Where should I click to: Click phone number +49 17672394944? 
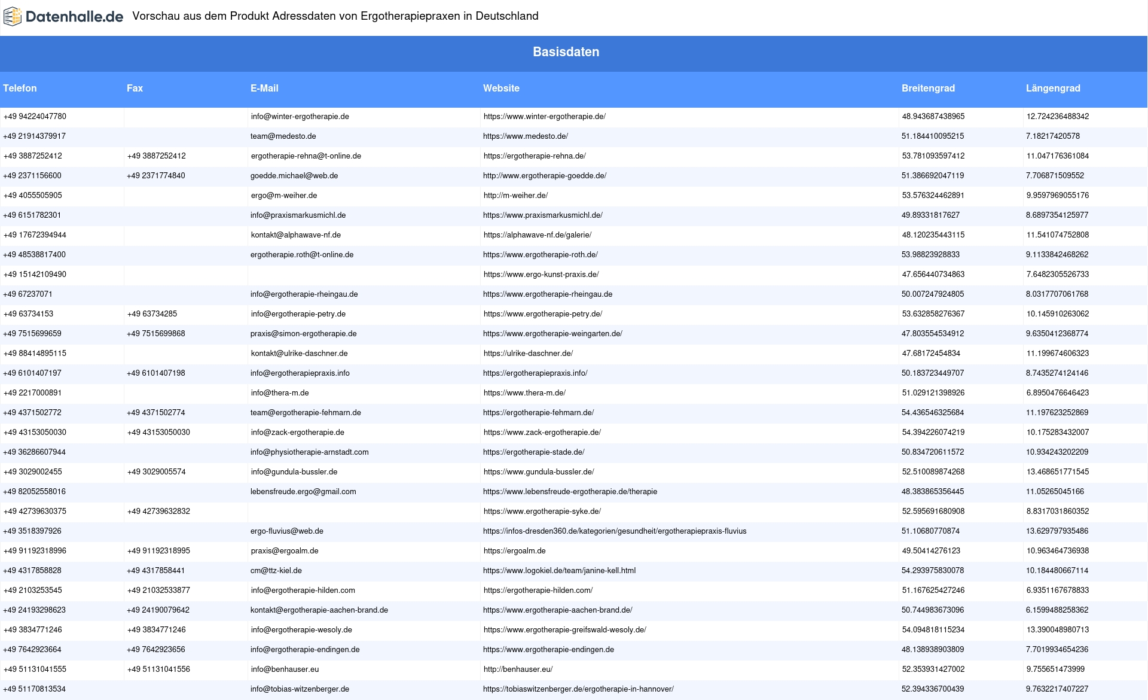coord(35,235)
